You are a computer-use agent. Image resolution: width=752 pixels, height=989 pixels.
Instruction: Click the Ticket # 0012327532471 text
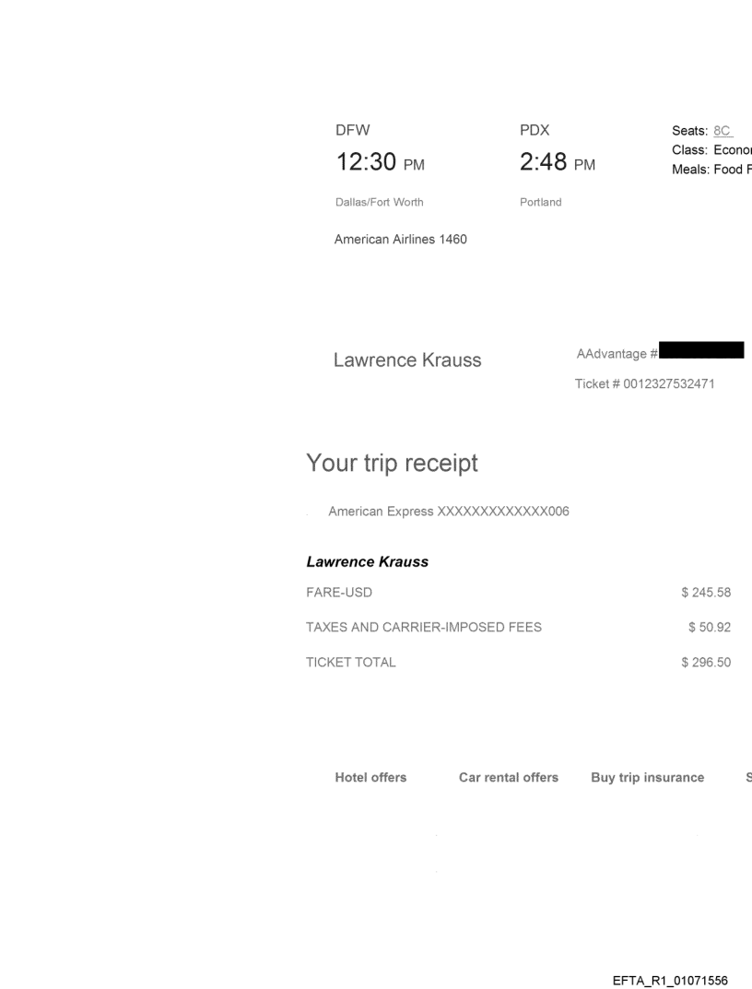pyautogui.click(x=644, y=383)
